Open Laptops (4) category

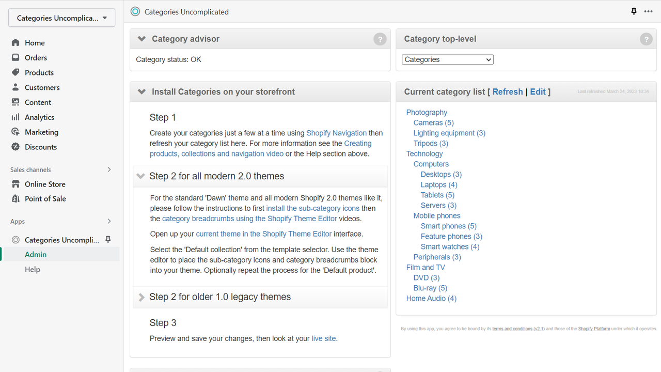pos(439,184)
